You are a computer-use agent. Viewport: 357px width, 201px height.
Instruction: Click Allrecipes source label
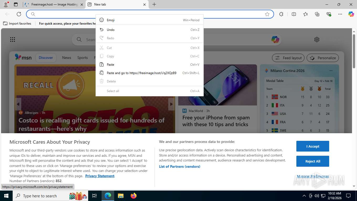31,113
